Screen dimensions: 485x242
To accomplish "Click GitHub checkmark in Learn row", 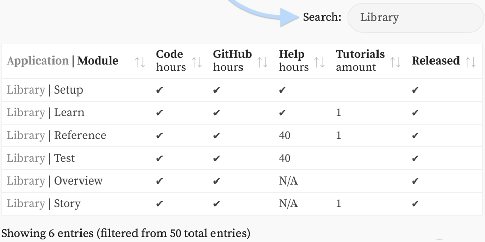I will (217, 113).
